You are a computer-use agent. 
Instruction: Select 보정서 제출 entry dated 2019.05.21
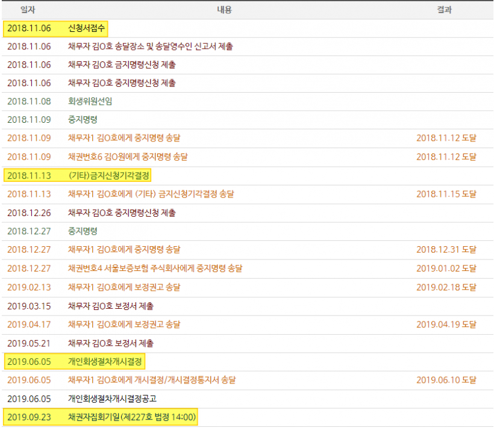point(111,343)
